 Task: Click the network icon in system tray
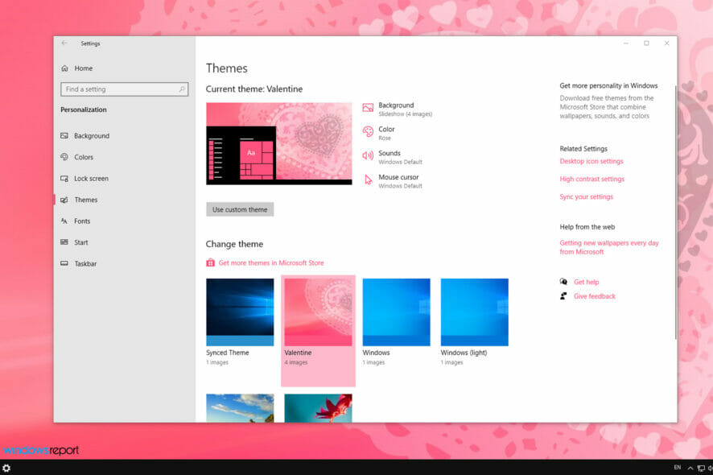[x=701, y=468]
